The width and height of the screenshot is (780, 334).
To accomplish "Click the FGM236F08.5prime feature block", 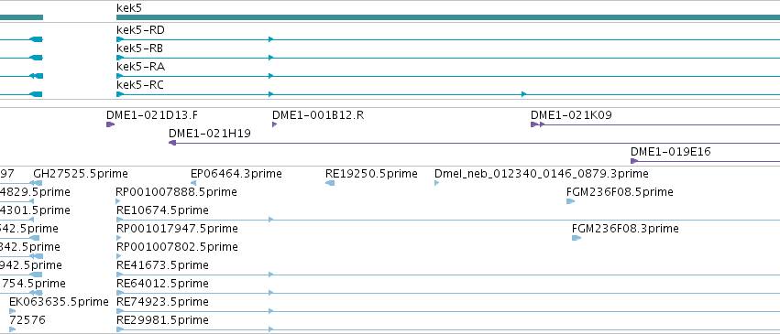I will coord(571,201).
